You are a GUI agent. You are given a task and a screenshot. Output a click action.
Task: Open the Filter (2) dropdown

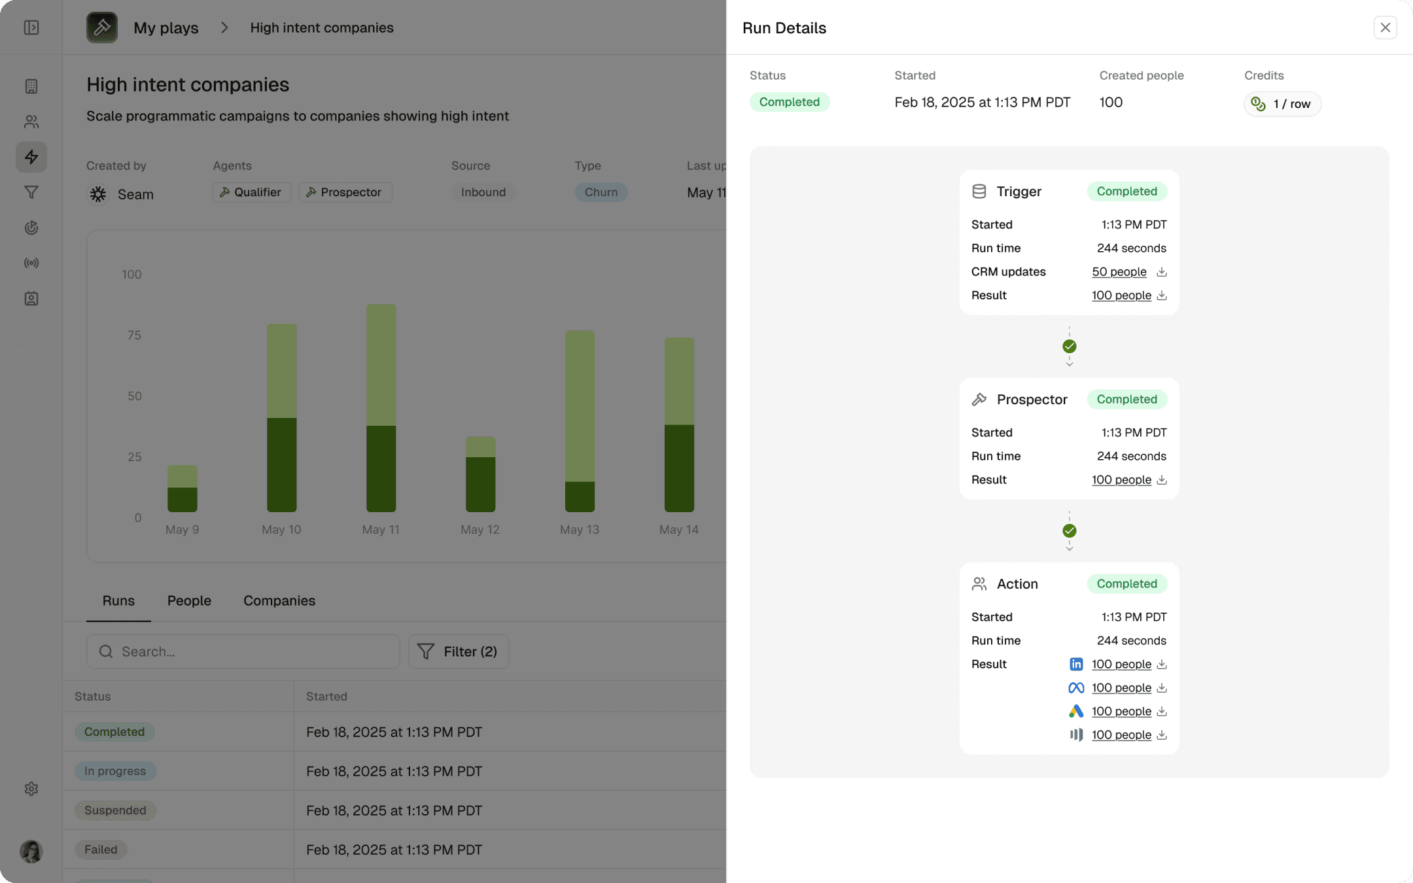(459, 651)
